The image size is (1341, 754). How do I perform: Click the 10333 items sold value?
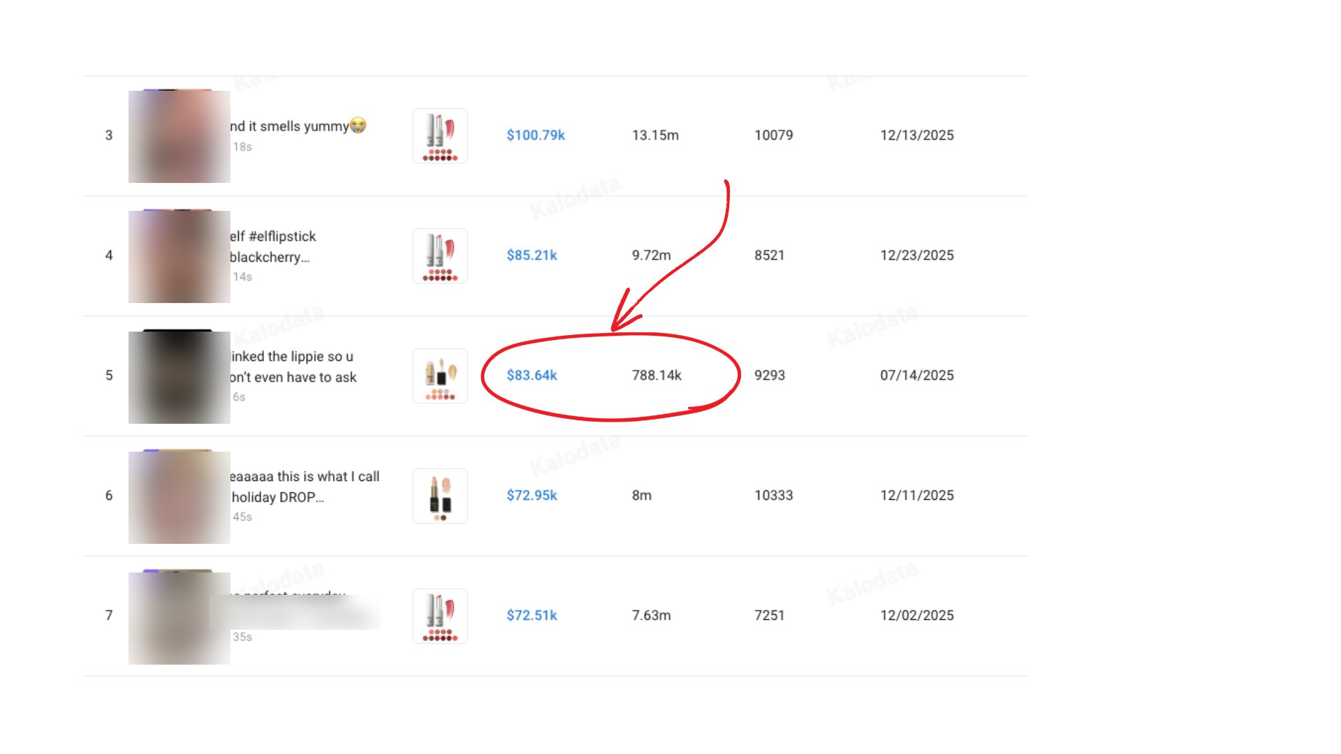[774, 495]
